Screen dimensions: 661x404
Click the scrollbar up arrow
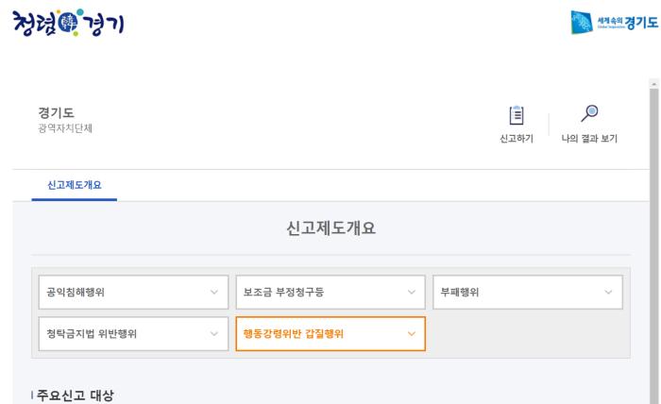pos(653,84)
